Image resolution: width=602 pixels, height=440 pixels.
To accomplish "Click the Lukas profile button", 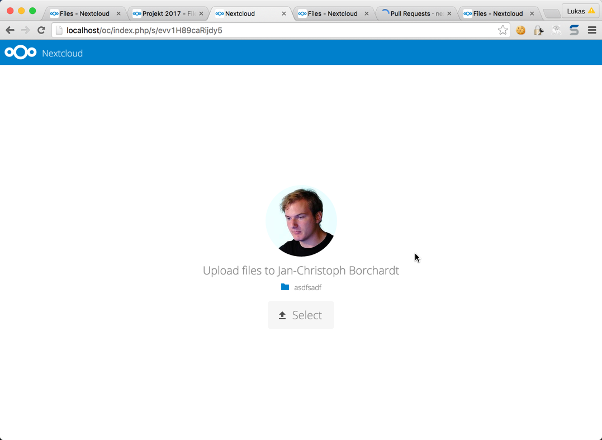I will (x=581, y=11).
